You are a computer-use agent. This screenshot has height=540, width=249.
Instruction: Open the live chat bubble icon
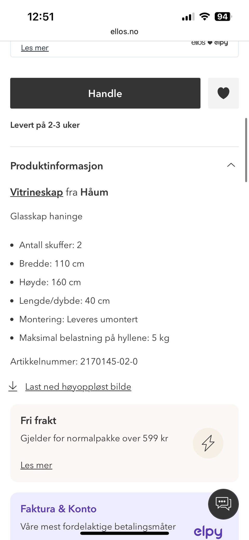[x=223, y=504]
